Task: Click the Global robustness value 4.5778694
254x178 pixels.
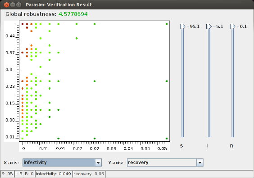Action: (x=73, y=14)
